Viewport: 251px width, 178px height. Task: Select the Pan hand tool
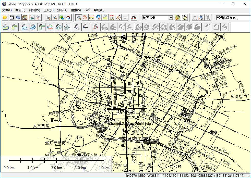[85, 18]
